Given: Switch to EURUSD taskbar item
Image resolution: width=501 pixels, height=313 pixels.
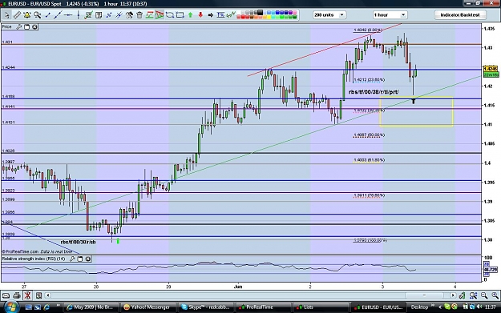Looking at the screenshot, I should (379, 307).
